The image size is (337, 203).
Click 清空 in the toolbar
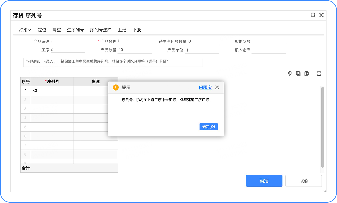click(x=57, y=30)
